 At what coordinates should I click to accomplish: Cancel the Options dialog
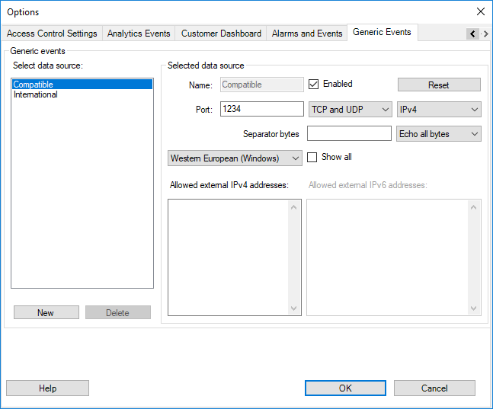[x=434, y=388]
